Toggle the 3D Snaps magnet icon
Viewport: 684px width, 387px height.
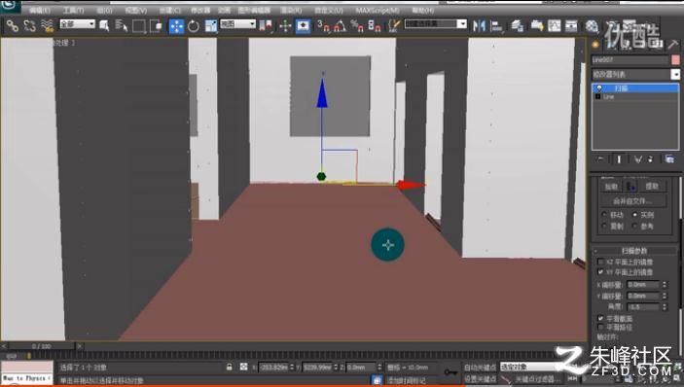tap(323, 25)
